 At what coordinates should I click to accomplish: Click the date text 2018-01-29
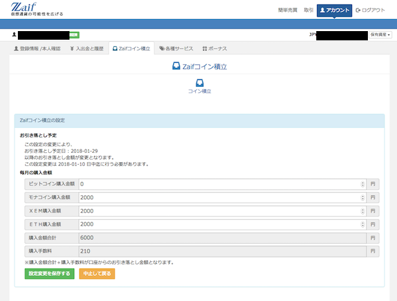tap(84, 151)
